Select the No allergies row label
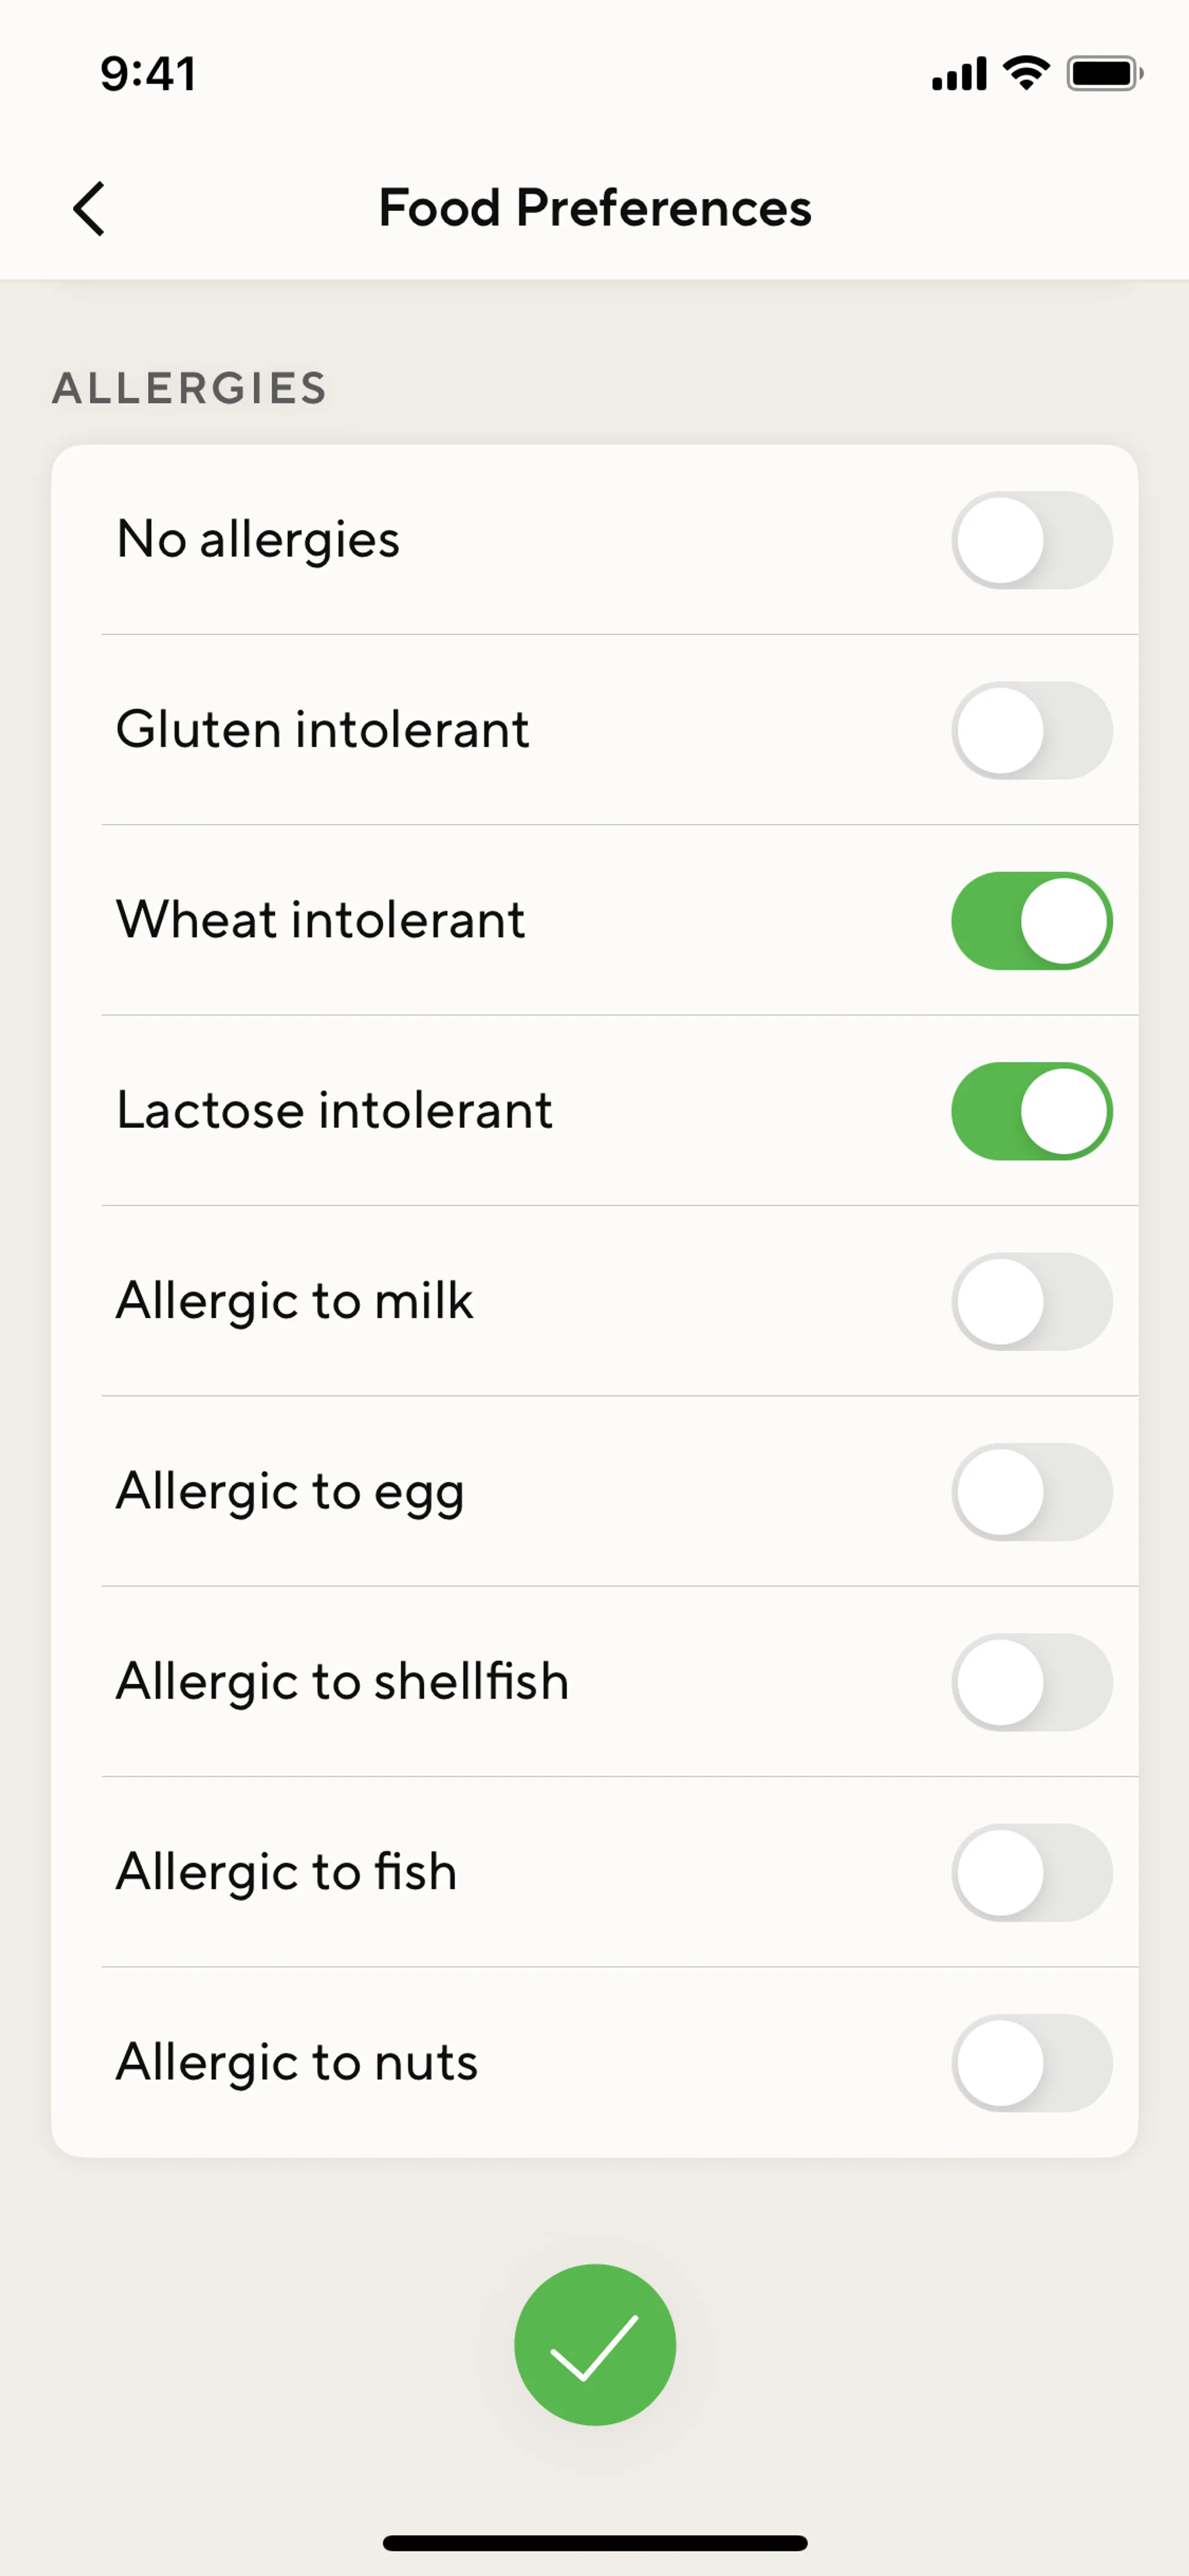 [258, 540]
